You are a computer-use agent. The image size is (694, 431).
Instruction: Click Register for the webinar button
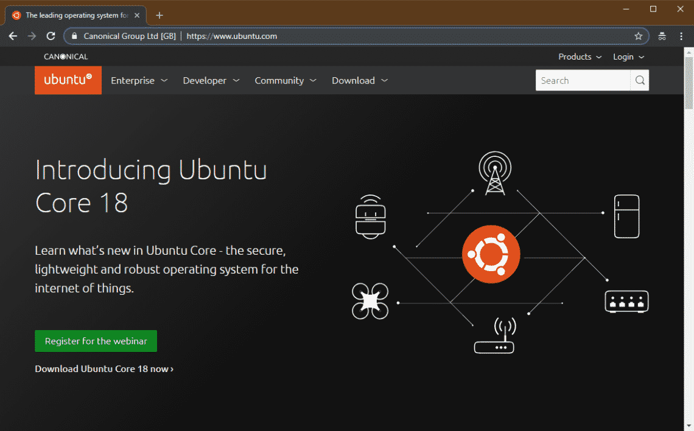96,341
